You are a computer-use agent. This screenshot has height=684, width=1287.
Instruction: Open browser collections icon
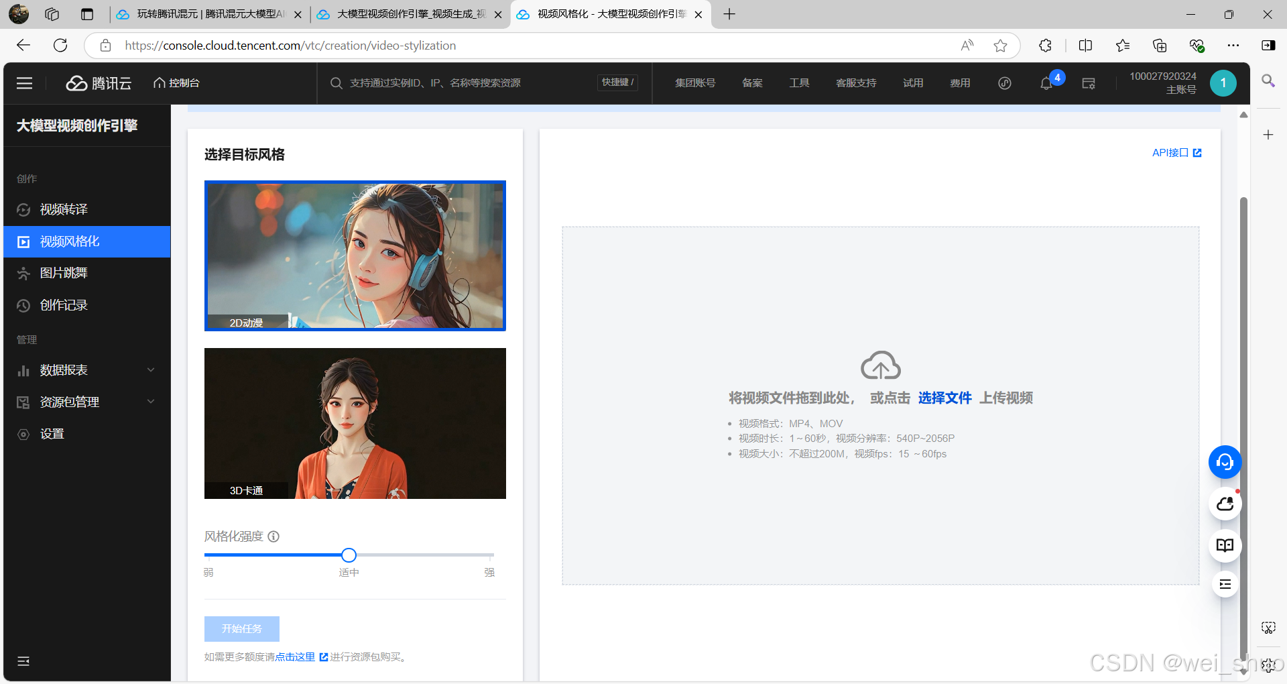tap(1160, 46)
